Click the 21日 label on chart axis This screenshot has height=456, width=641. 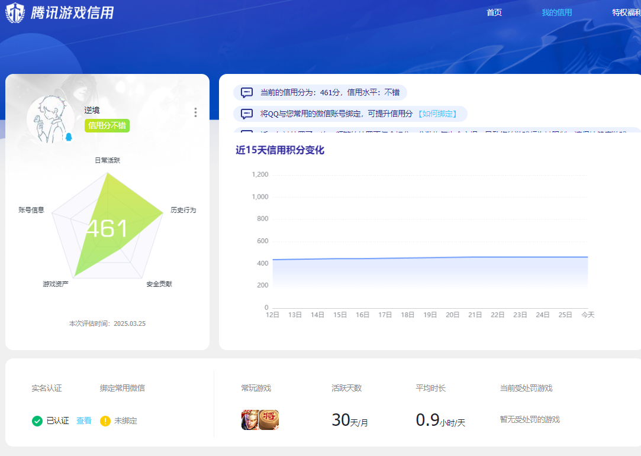point(475,315)
